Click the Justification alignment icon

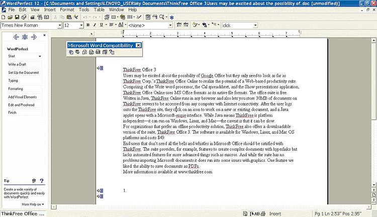(x=112, y=25)
